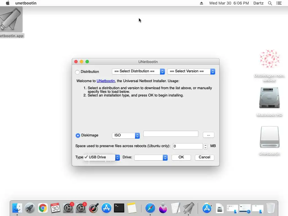Open Notes yellow notepad icon in dock

[x=132, y=208]
